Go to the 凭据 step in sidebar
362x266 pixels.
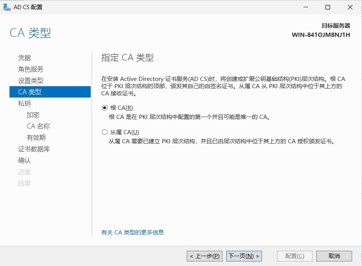[x=24, y=58]
